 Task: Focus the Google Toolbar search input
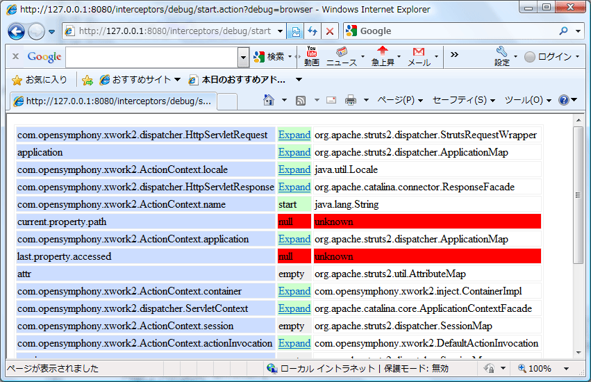pyautogui.click(x=151, y=58)
